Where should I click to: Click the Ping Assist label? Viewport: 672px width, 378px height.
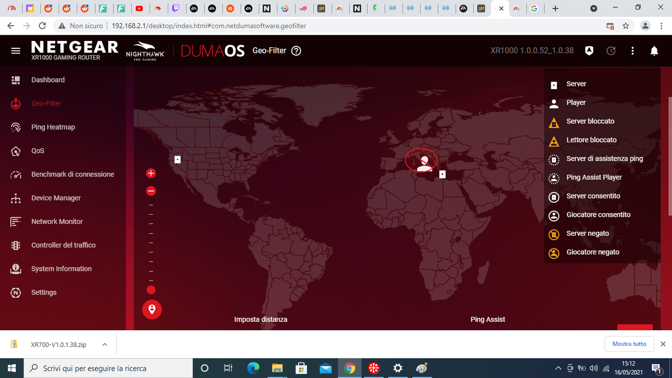tap(488, 319)
